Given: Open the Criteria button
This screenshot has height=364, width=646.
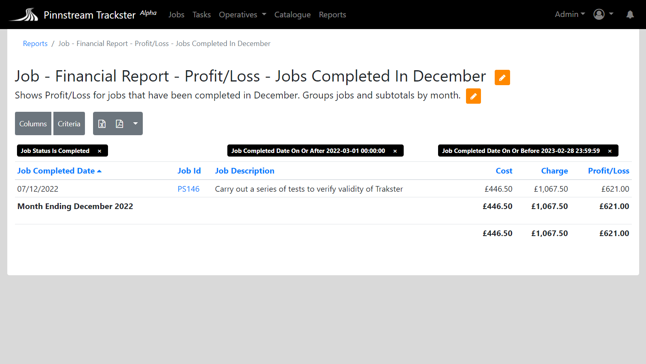Looking at the screenshot, I should pyautogui.click(x=69, y=124).
